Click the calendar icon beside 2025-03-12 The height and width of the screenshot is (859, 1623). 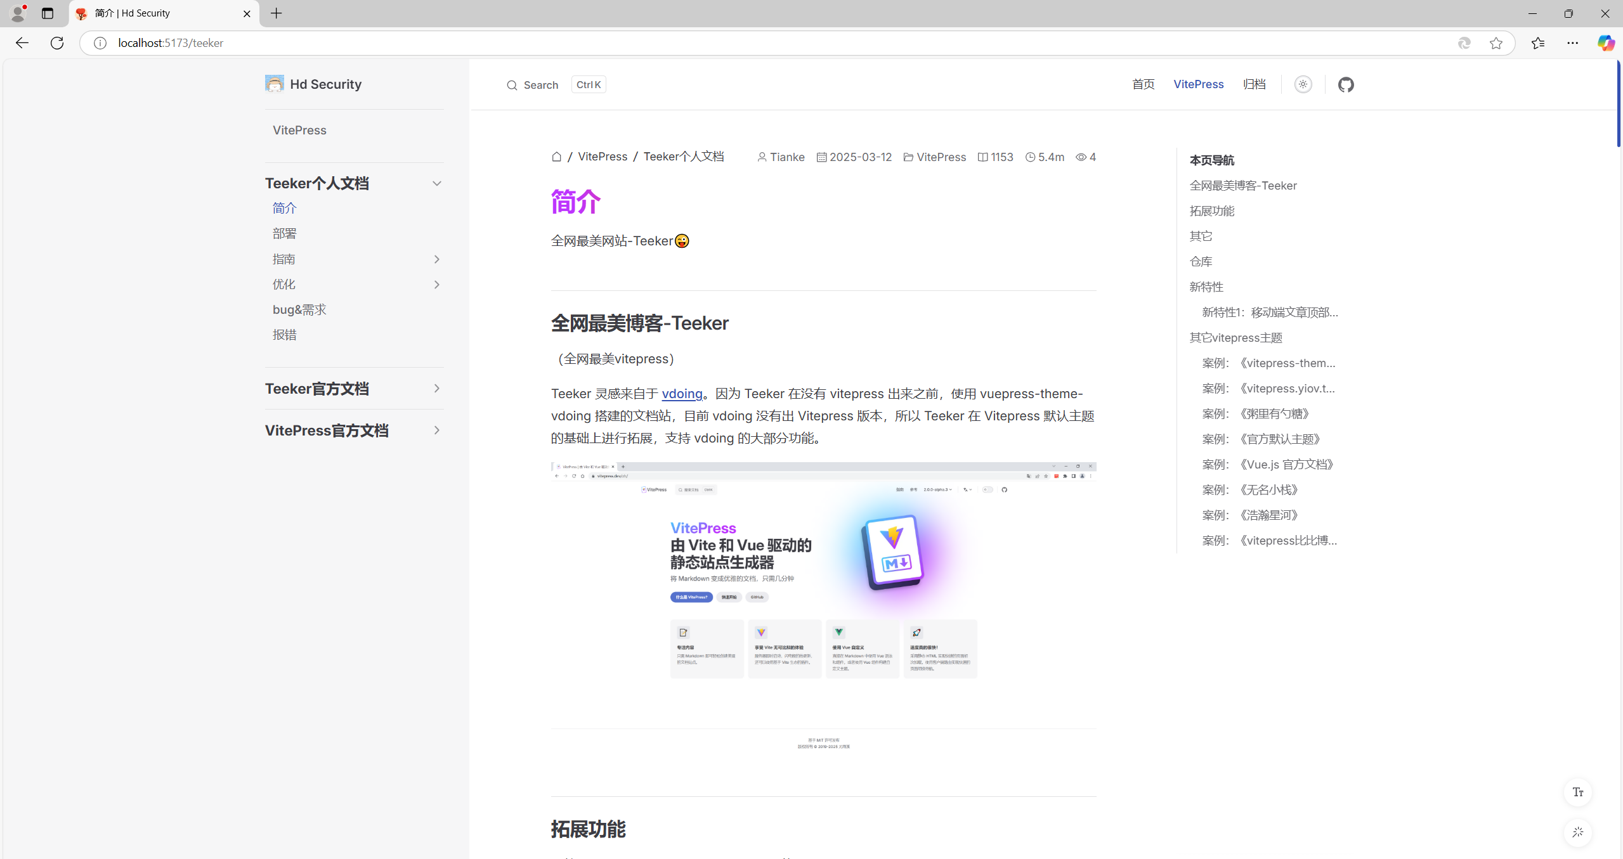point(821,157)
